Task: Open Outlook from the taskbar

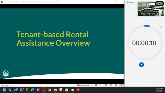Action: pos(16,90)
